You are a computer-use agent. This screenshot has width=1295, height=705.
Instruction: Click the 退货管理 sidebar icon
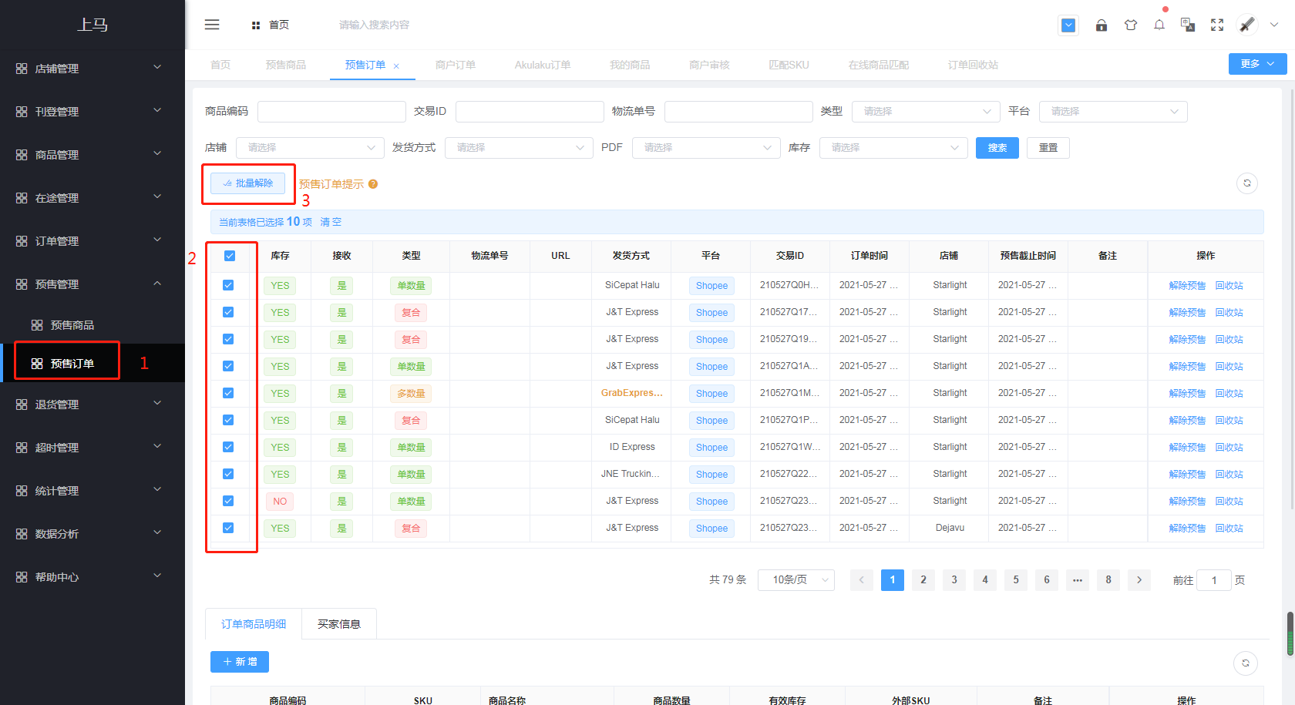[22, 405]
